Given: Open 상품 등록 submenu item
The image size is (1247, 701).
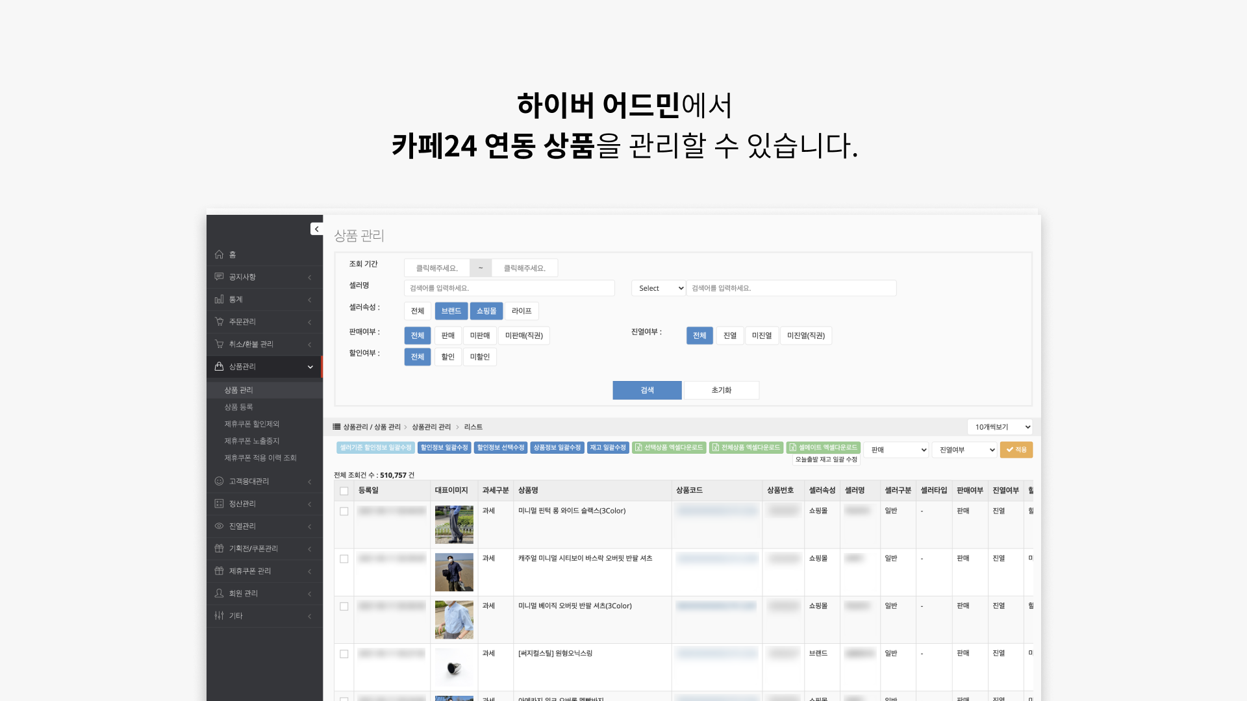Looking at the screenshot, I should pyautogui.click(x=238, y=407).
